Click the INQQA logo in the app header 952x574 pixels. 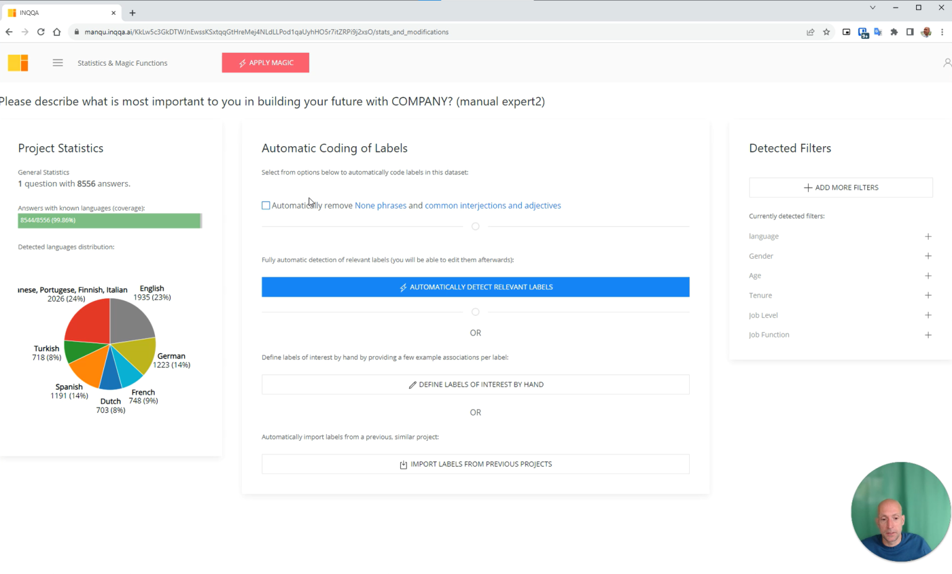pos(18,63)
